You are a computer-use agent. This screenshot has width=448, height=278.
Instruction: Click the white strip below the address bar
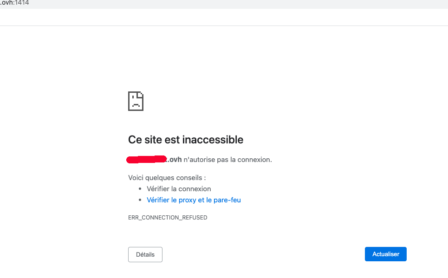223,17
